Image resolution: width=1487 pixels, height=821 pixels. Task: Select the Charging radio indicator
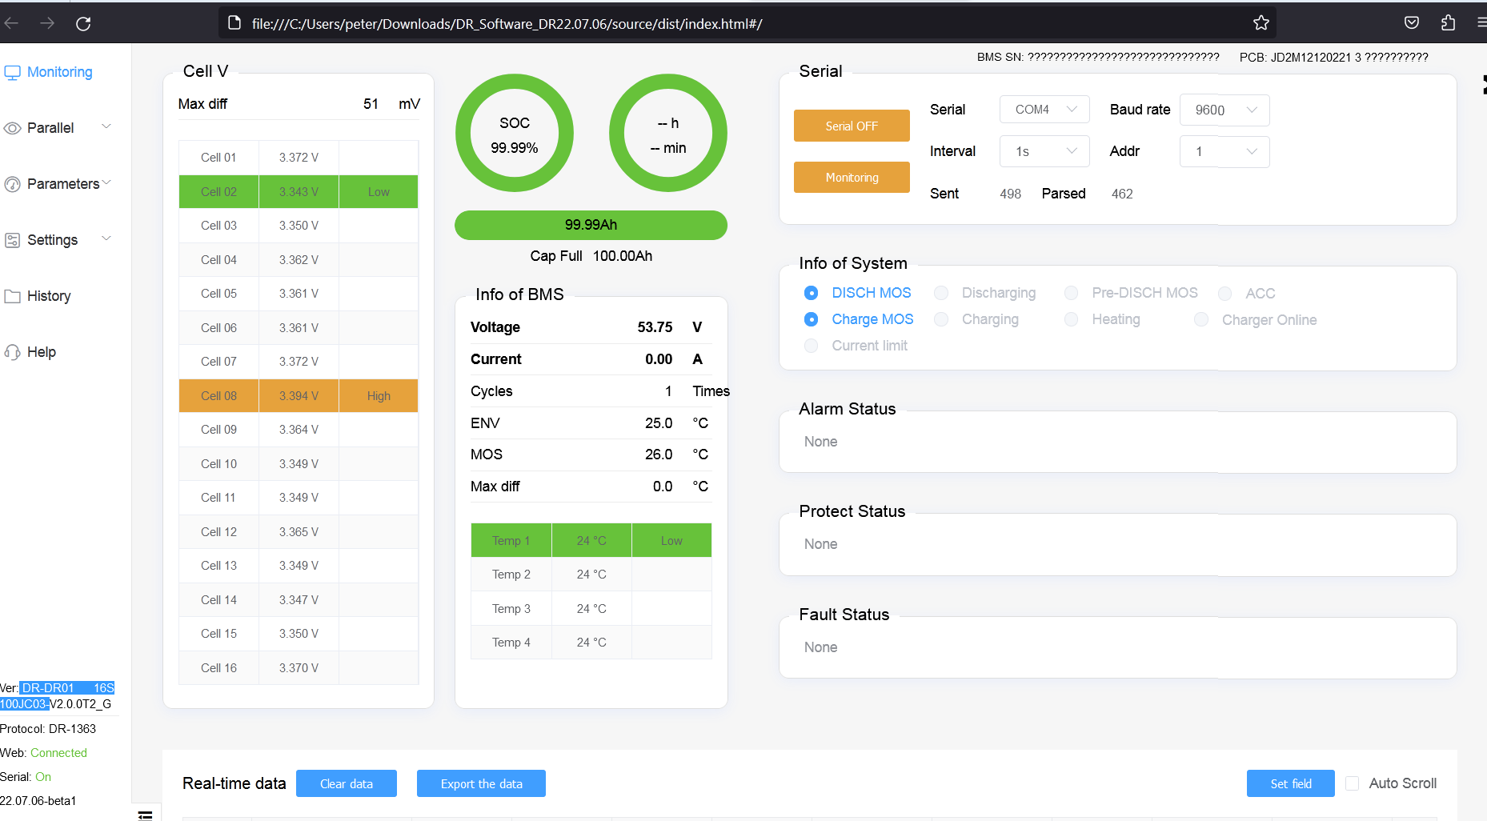point(941,319)
